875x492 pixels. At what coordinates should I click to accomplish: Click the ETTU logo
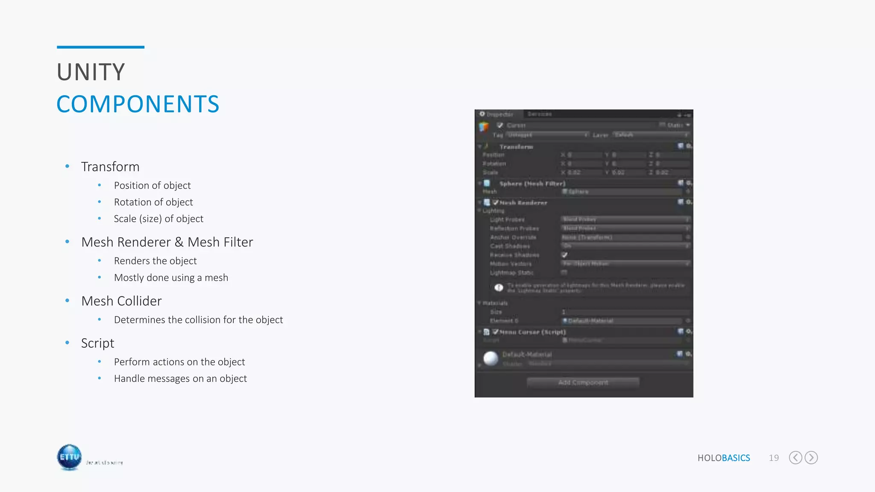point(69,457)
